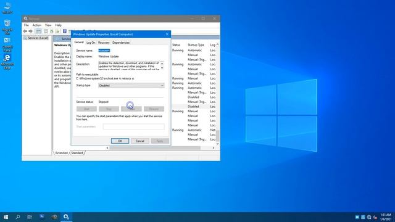Open the Startup type dropdown

pos(131,86)
